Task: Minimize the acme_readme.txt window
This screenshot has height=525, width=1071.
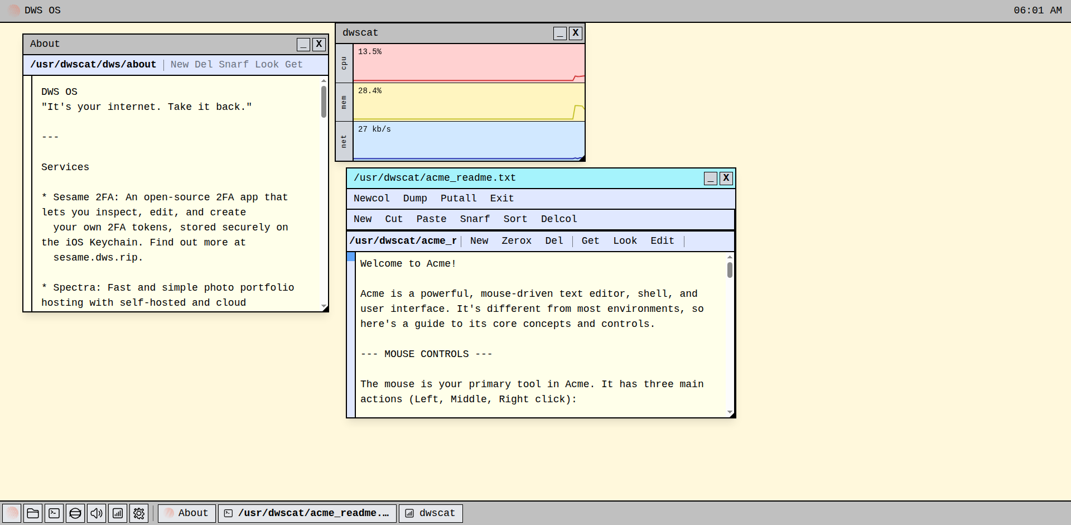Action: pyautogui.click(x=711, y=178)
